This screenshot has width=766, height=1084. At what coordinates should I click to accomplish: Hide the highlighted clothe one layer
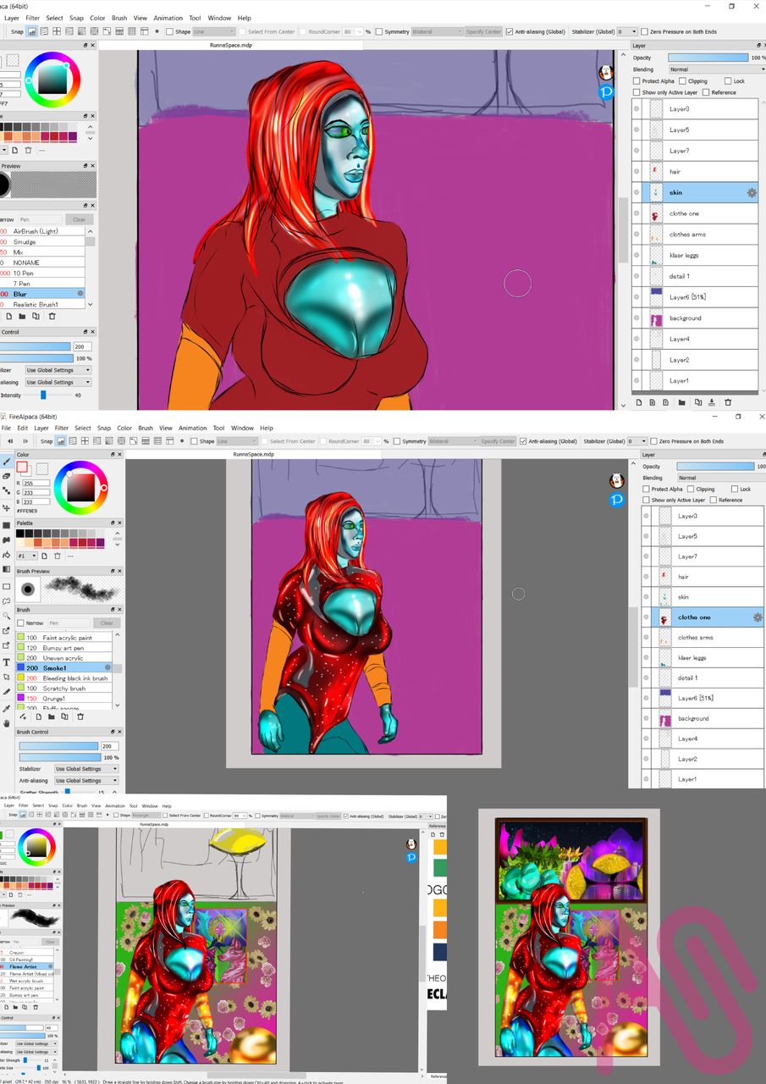click(646, 617)
